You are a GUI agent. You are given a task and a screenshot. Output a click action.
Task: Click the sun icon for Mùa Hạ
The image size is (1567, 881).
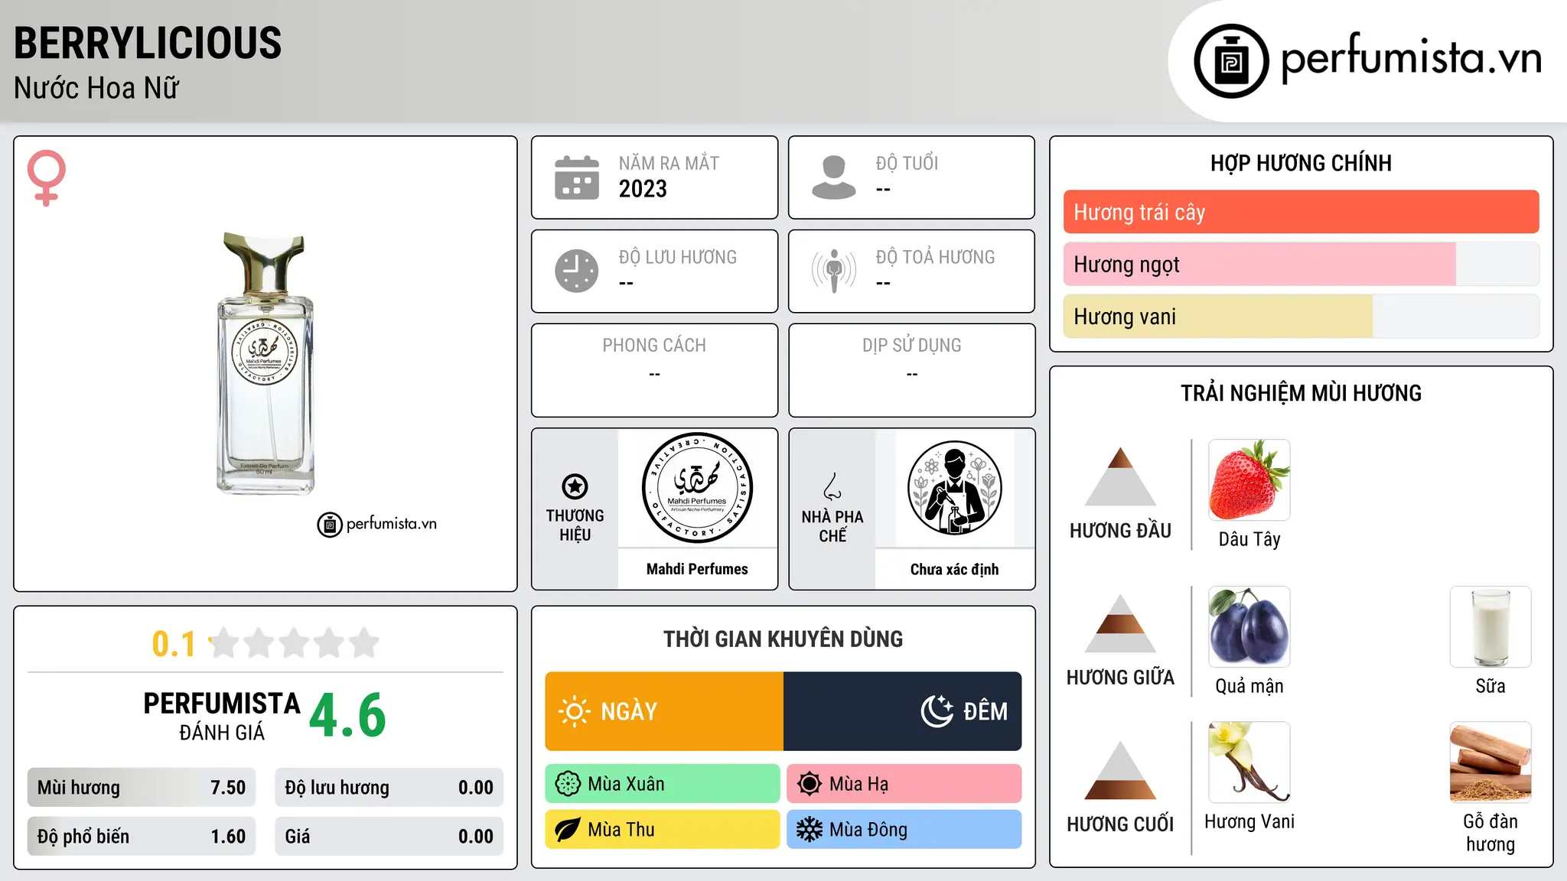810,784
